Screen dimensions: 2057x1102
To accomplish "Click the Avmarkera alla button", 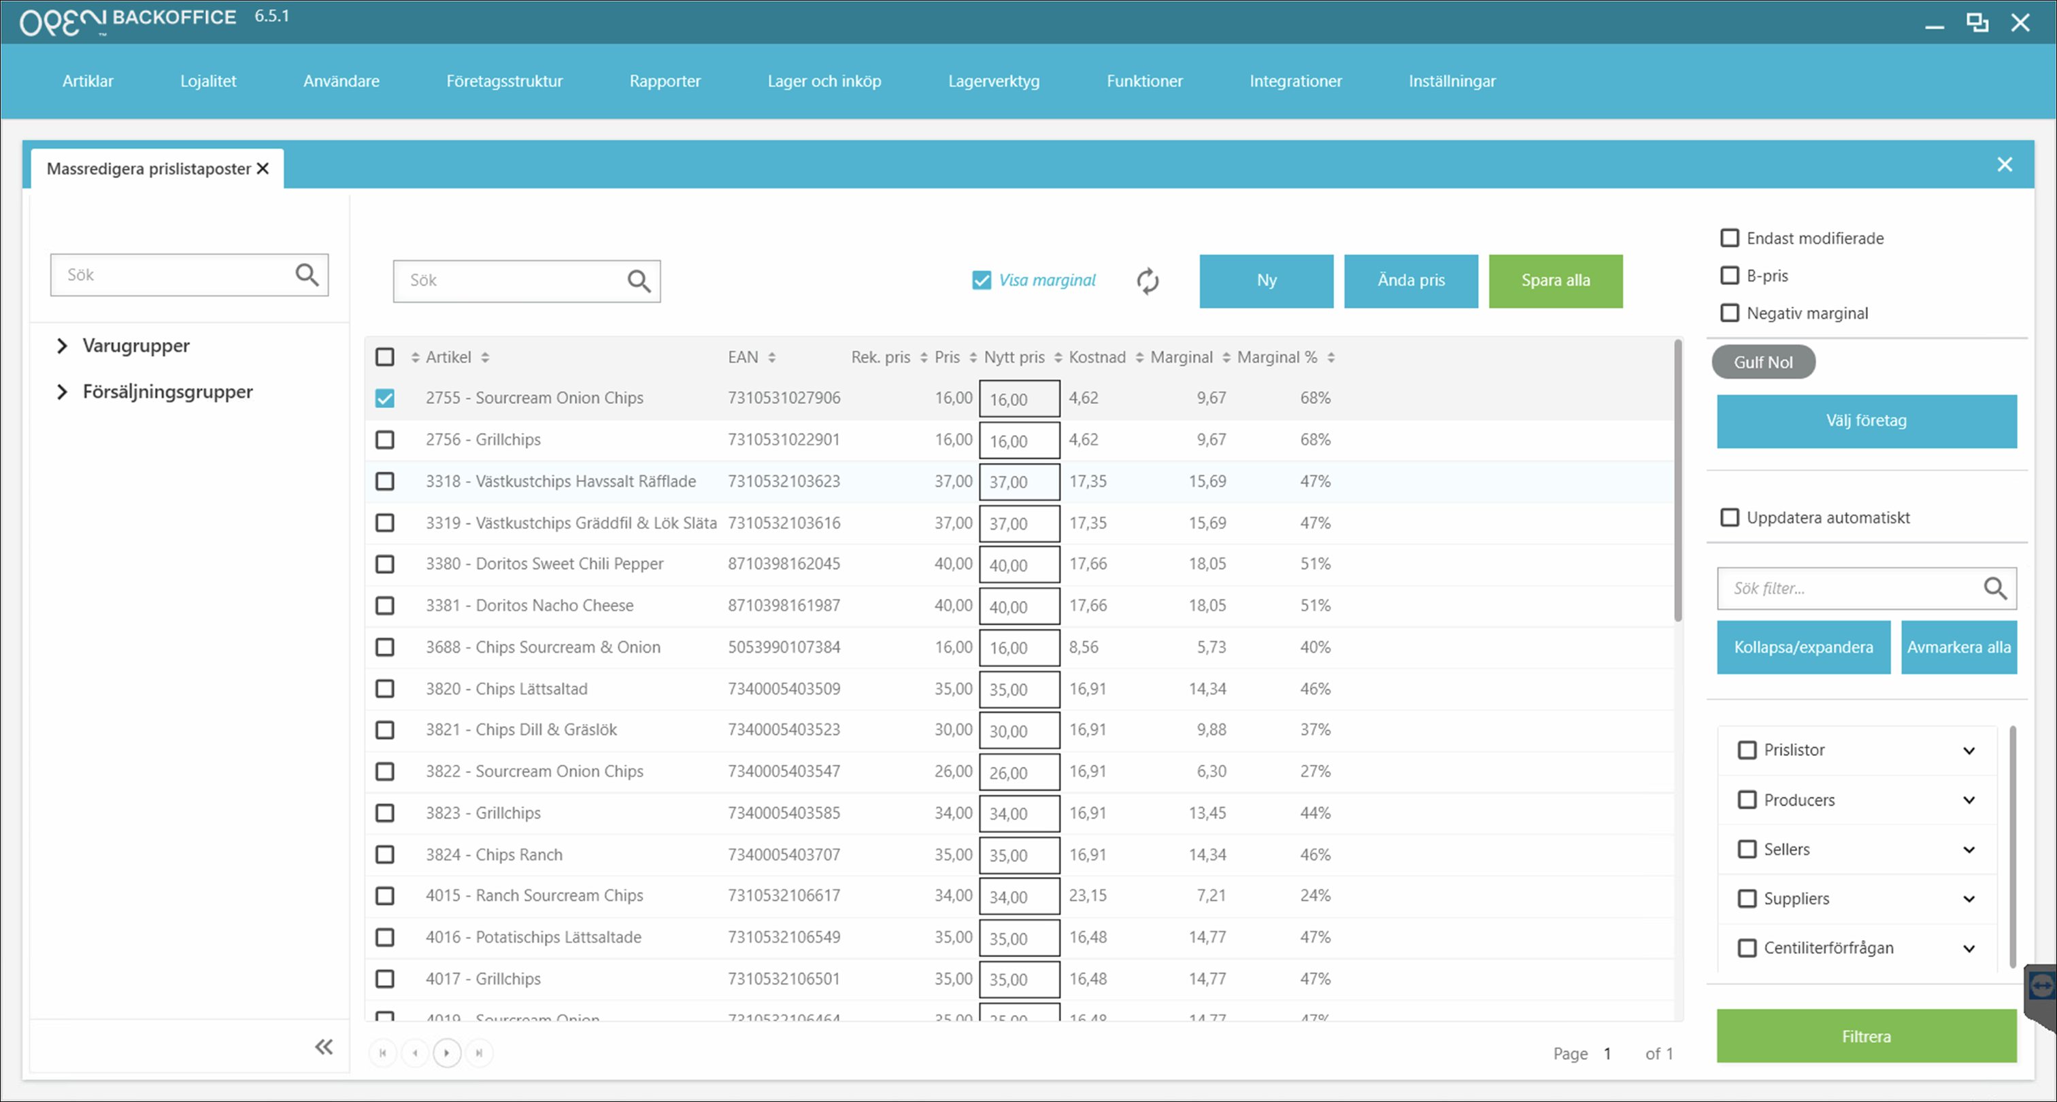I will (x=1959, y=647).
